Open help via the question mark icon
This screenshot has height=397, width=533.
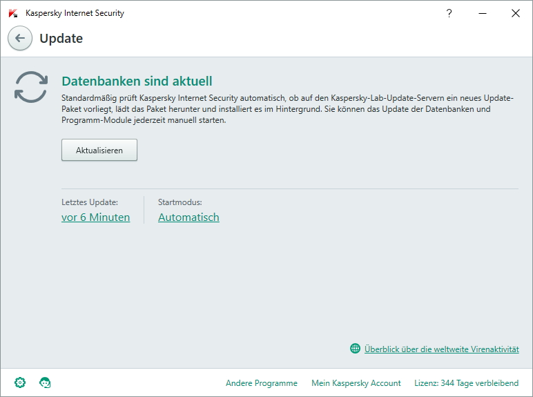click(449, 13)
